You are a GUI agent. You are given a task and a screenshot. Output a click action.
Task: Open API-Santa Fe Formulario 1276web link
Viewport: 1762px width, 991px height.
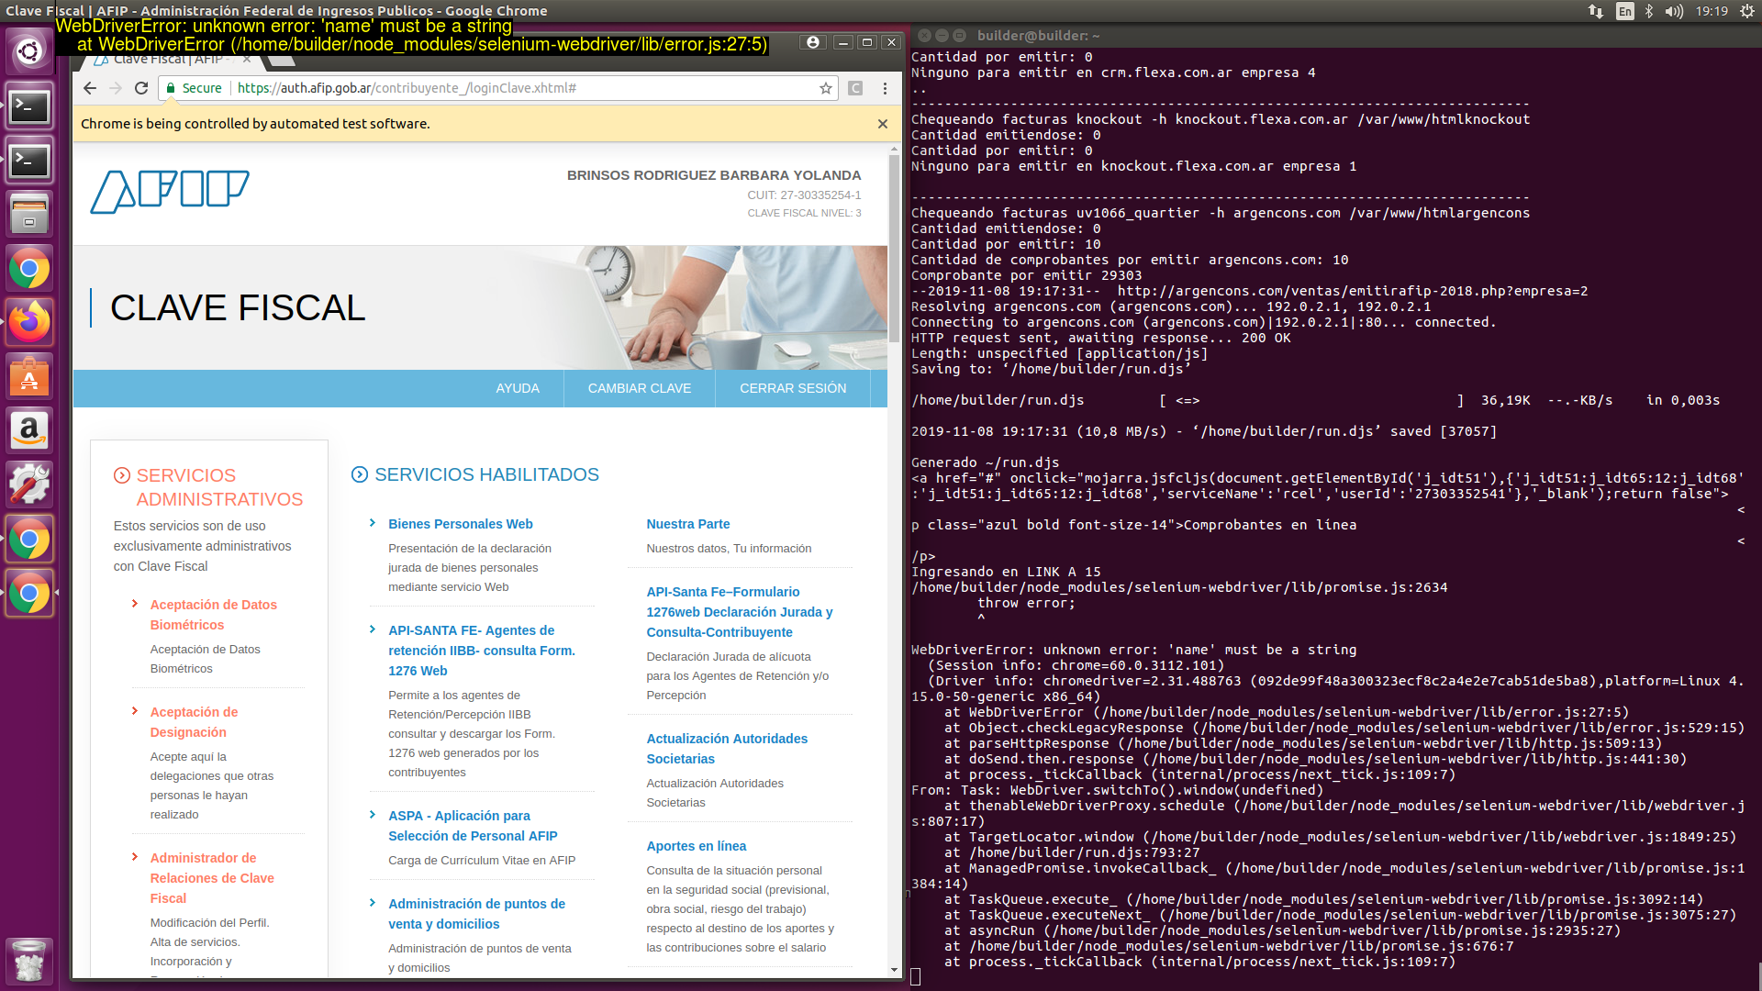tap(739, 612)
